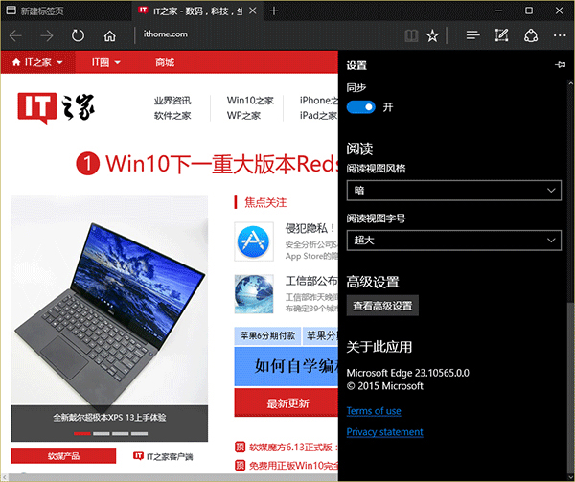This screenshot has height=482, width=575.
Task: Open the 侵犯隐私 article headline
Action: click(x=310, y=228)
